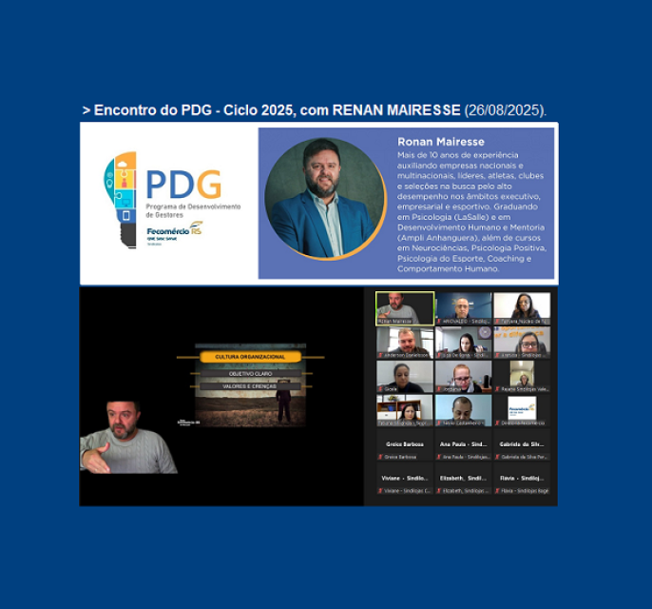The image size is (652, 609).
Task: Click the 'Cultura Organizacional' slide title
Action: point(250,357)
